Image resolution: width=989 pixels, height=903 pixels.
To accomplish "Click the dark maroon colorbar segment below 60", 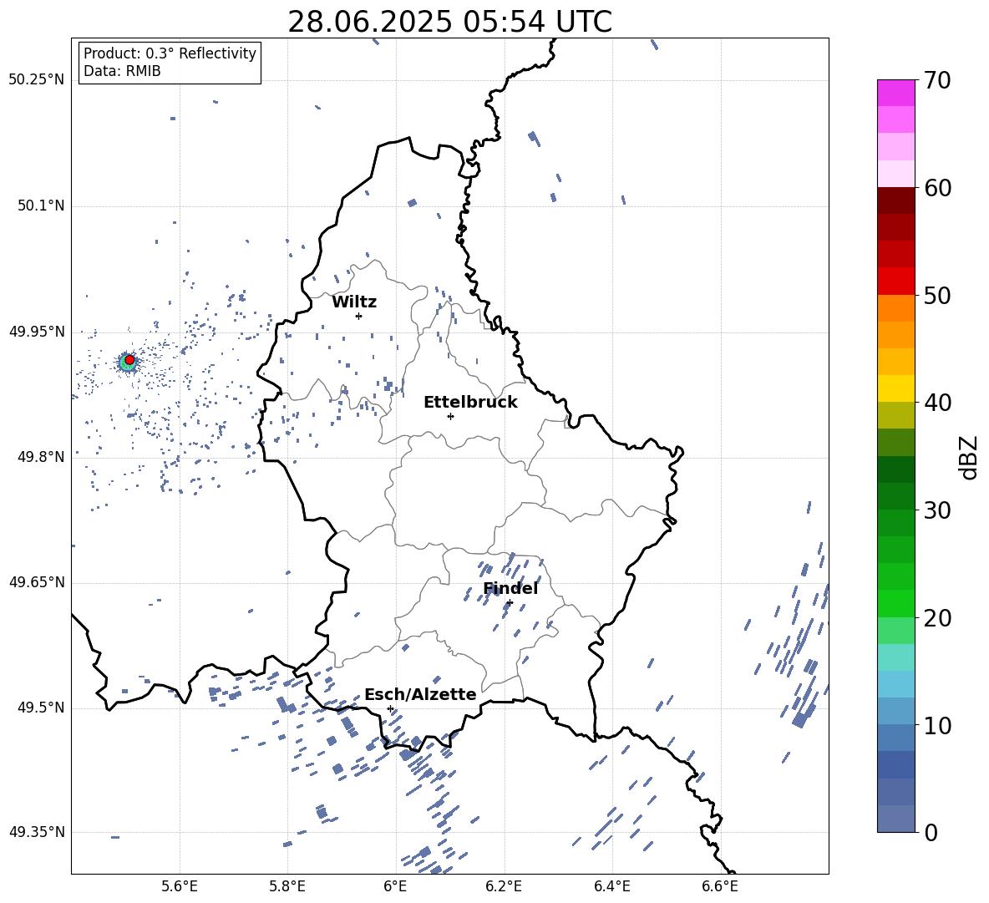I will [x=895, y=200].
